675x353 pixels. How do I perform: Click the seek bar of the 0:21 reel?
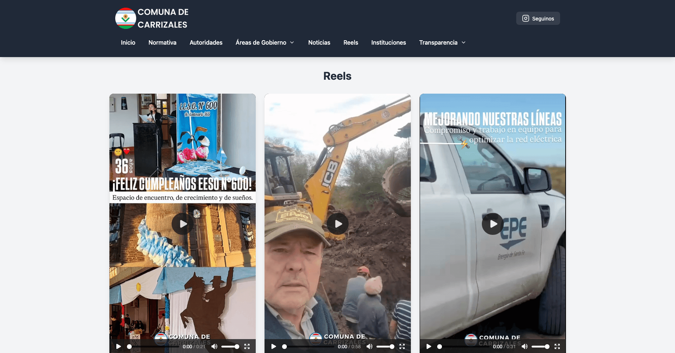coord(153,346)
